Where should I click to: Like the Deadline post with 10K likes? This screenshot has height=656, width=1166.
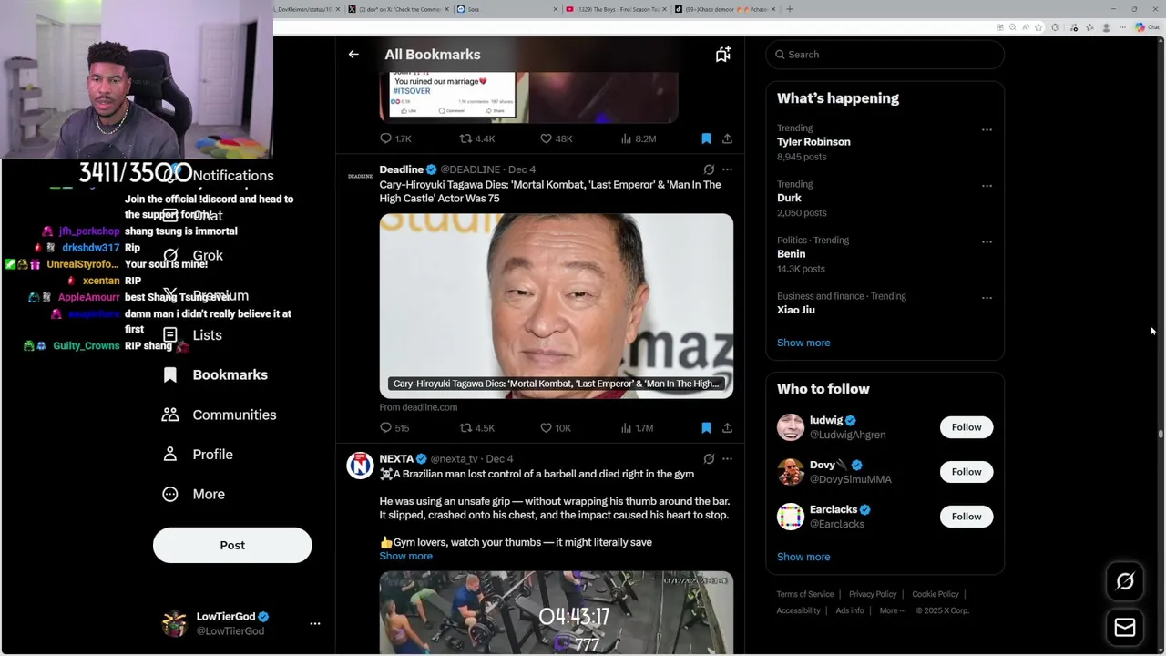click(x=555, y=427)
